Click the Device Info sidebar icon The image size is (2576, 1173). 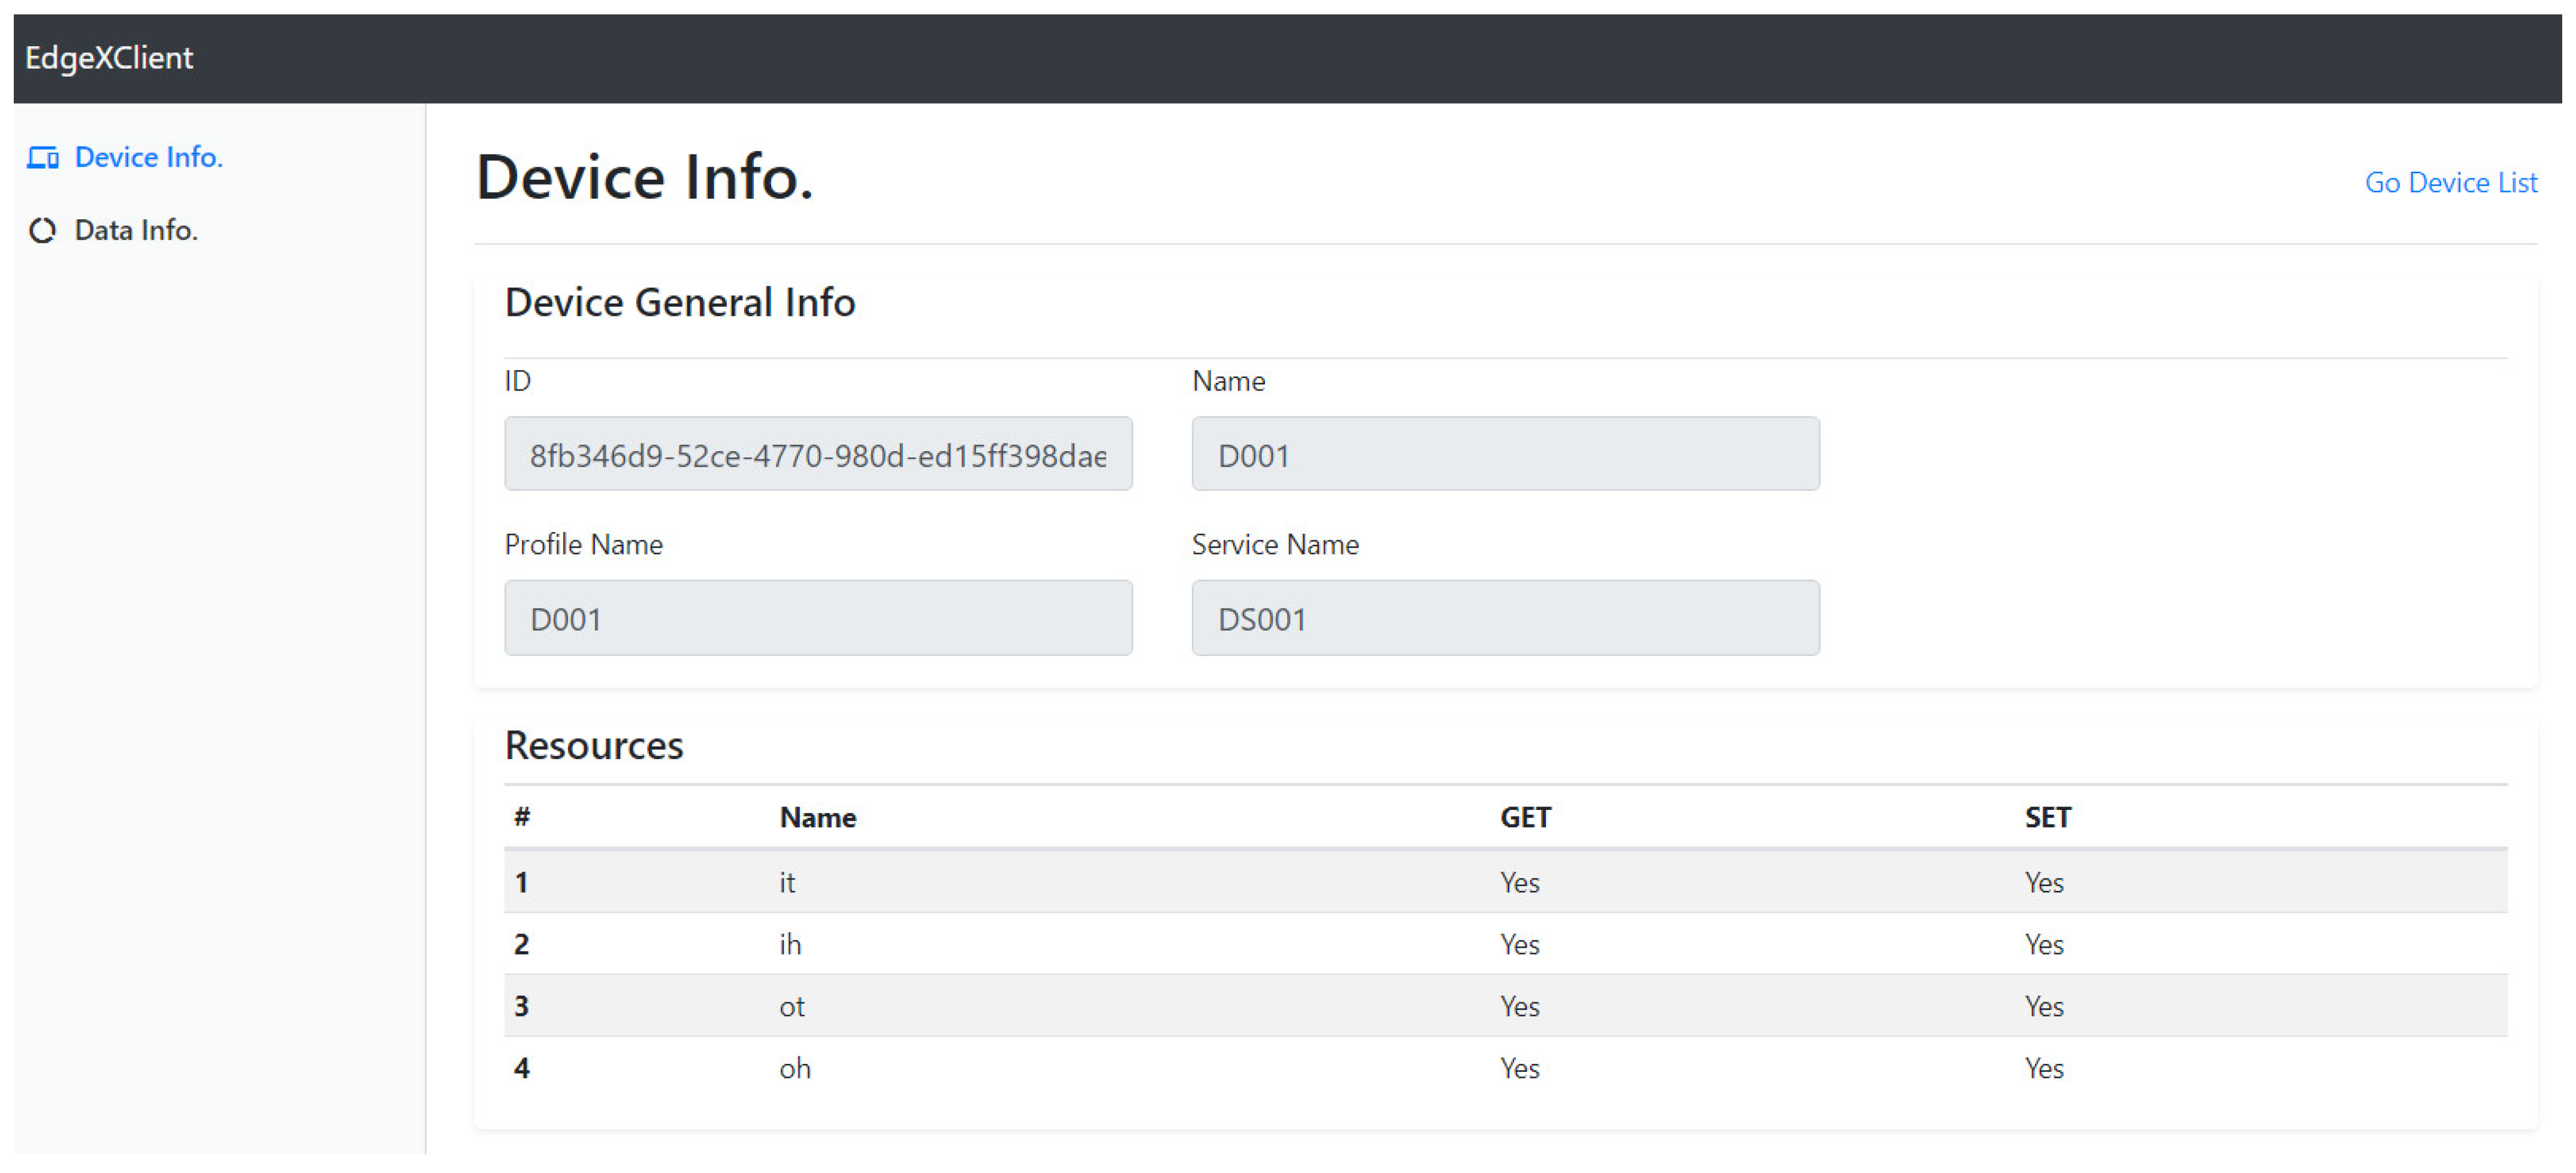(x=42, y=158)
